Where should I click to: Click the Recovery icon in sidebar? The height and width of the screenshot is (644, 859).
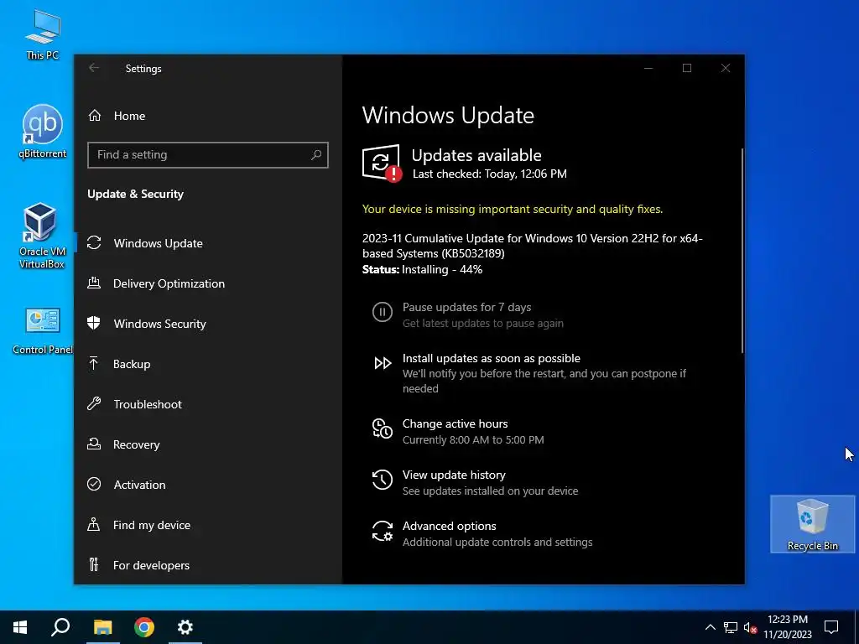pos(94,444)
